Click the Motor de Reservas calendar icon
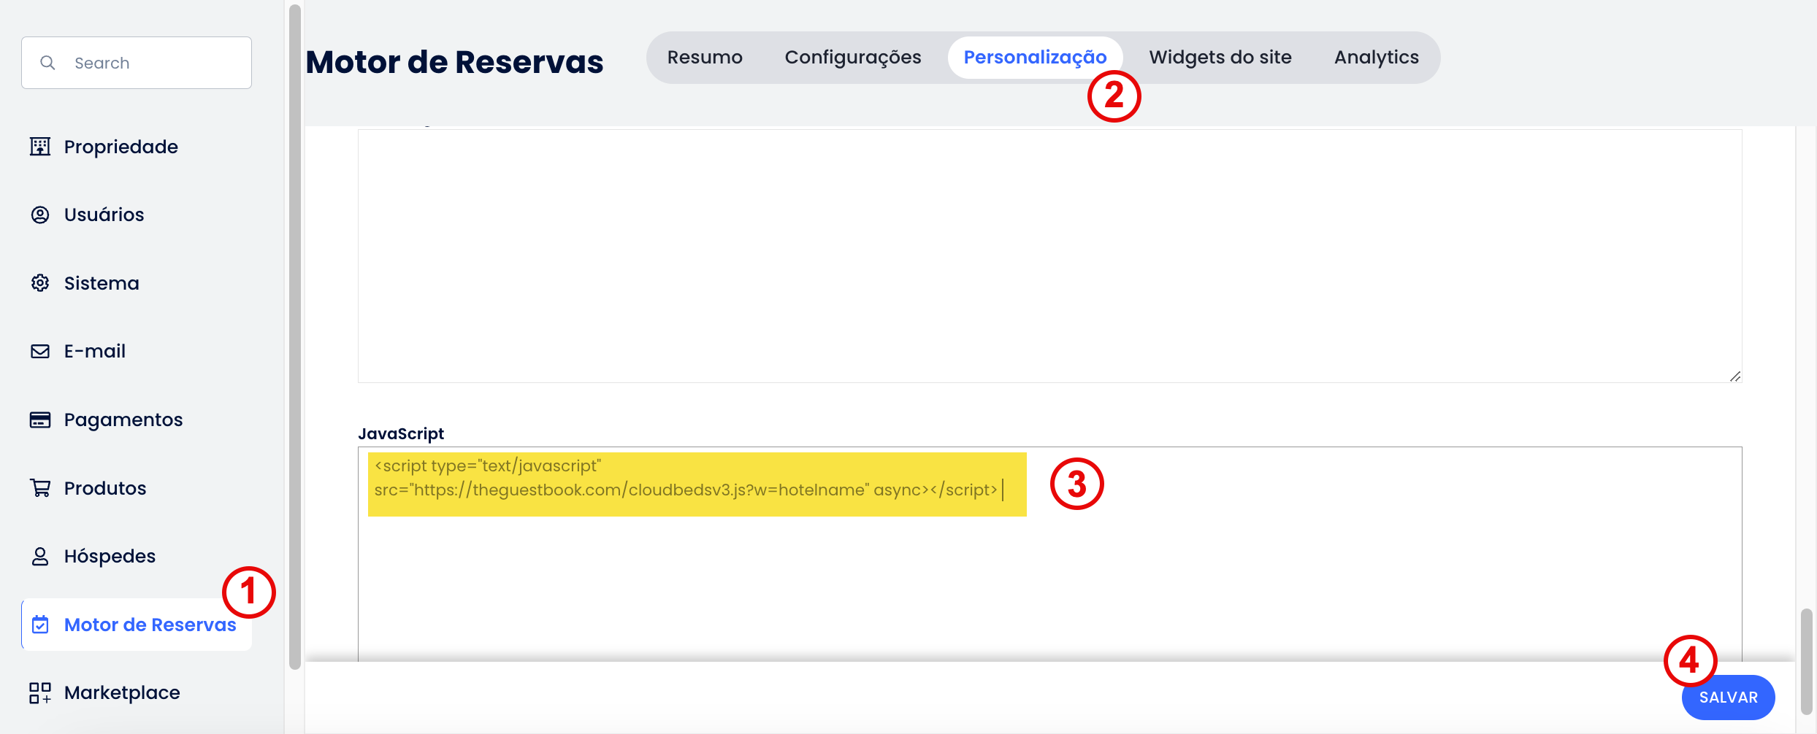1817x734 pixels. coord(40,625)
